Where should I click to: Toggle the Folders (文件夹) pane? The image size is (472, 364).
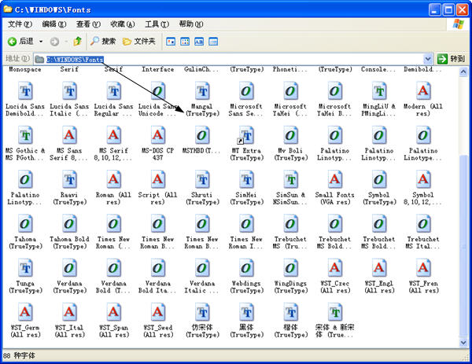click(138, 41)
